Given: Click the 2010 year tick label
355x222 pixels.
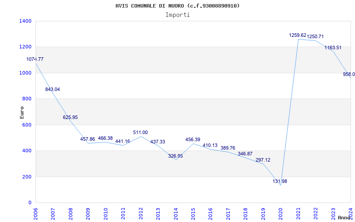Looking at the screenshot, I should [x=106, y=213].
